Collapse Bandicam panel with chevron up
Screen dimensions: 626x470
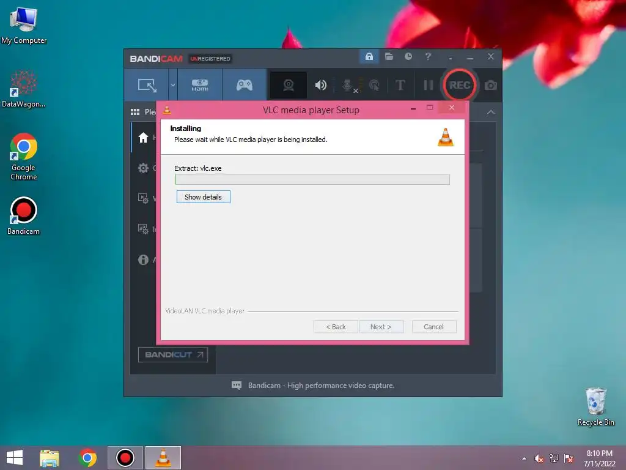(491, 113)
